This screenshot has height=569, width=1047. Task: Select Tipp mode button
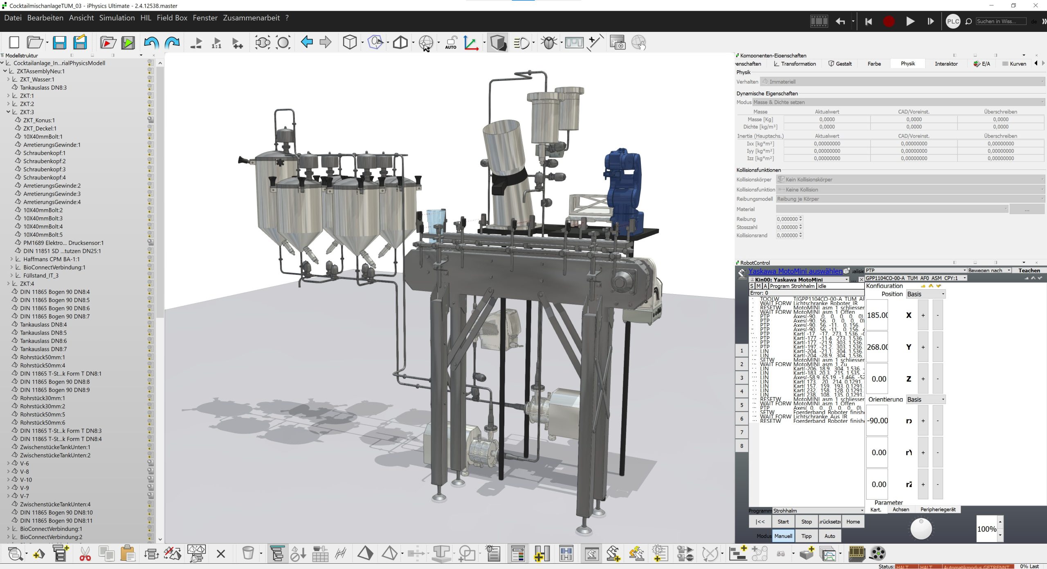[x=806, y=536]
